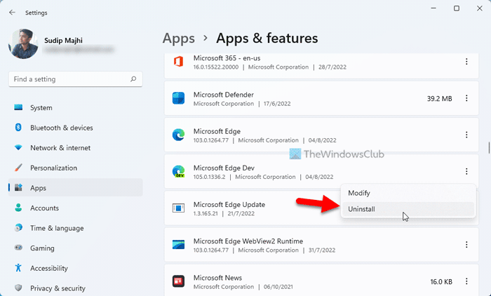Maximize the Settings window

click(457, 8)
